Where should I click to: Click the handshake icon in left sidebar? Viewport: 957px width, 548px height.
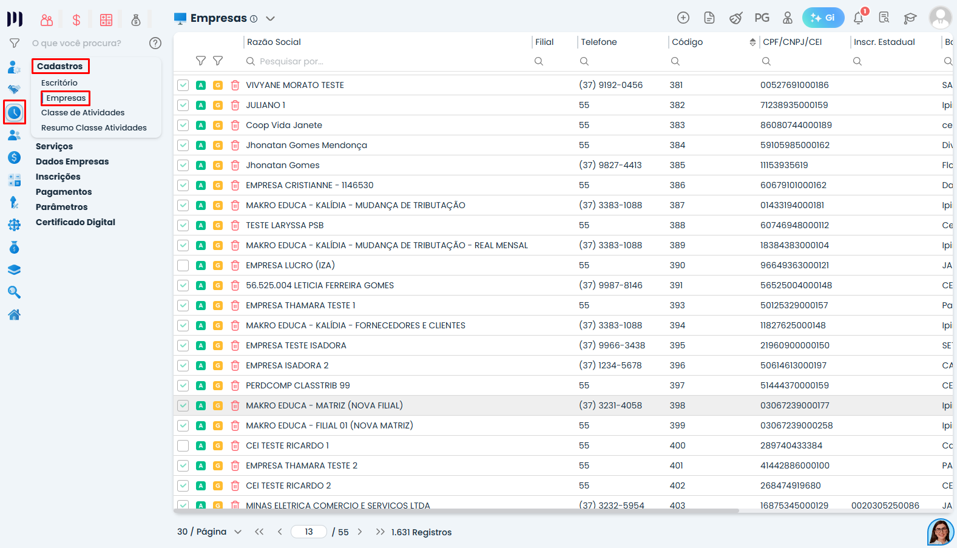14,90
